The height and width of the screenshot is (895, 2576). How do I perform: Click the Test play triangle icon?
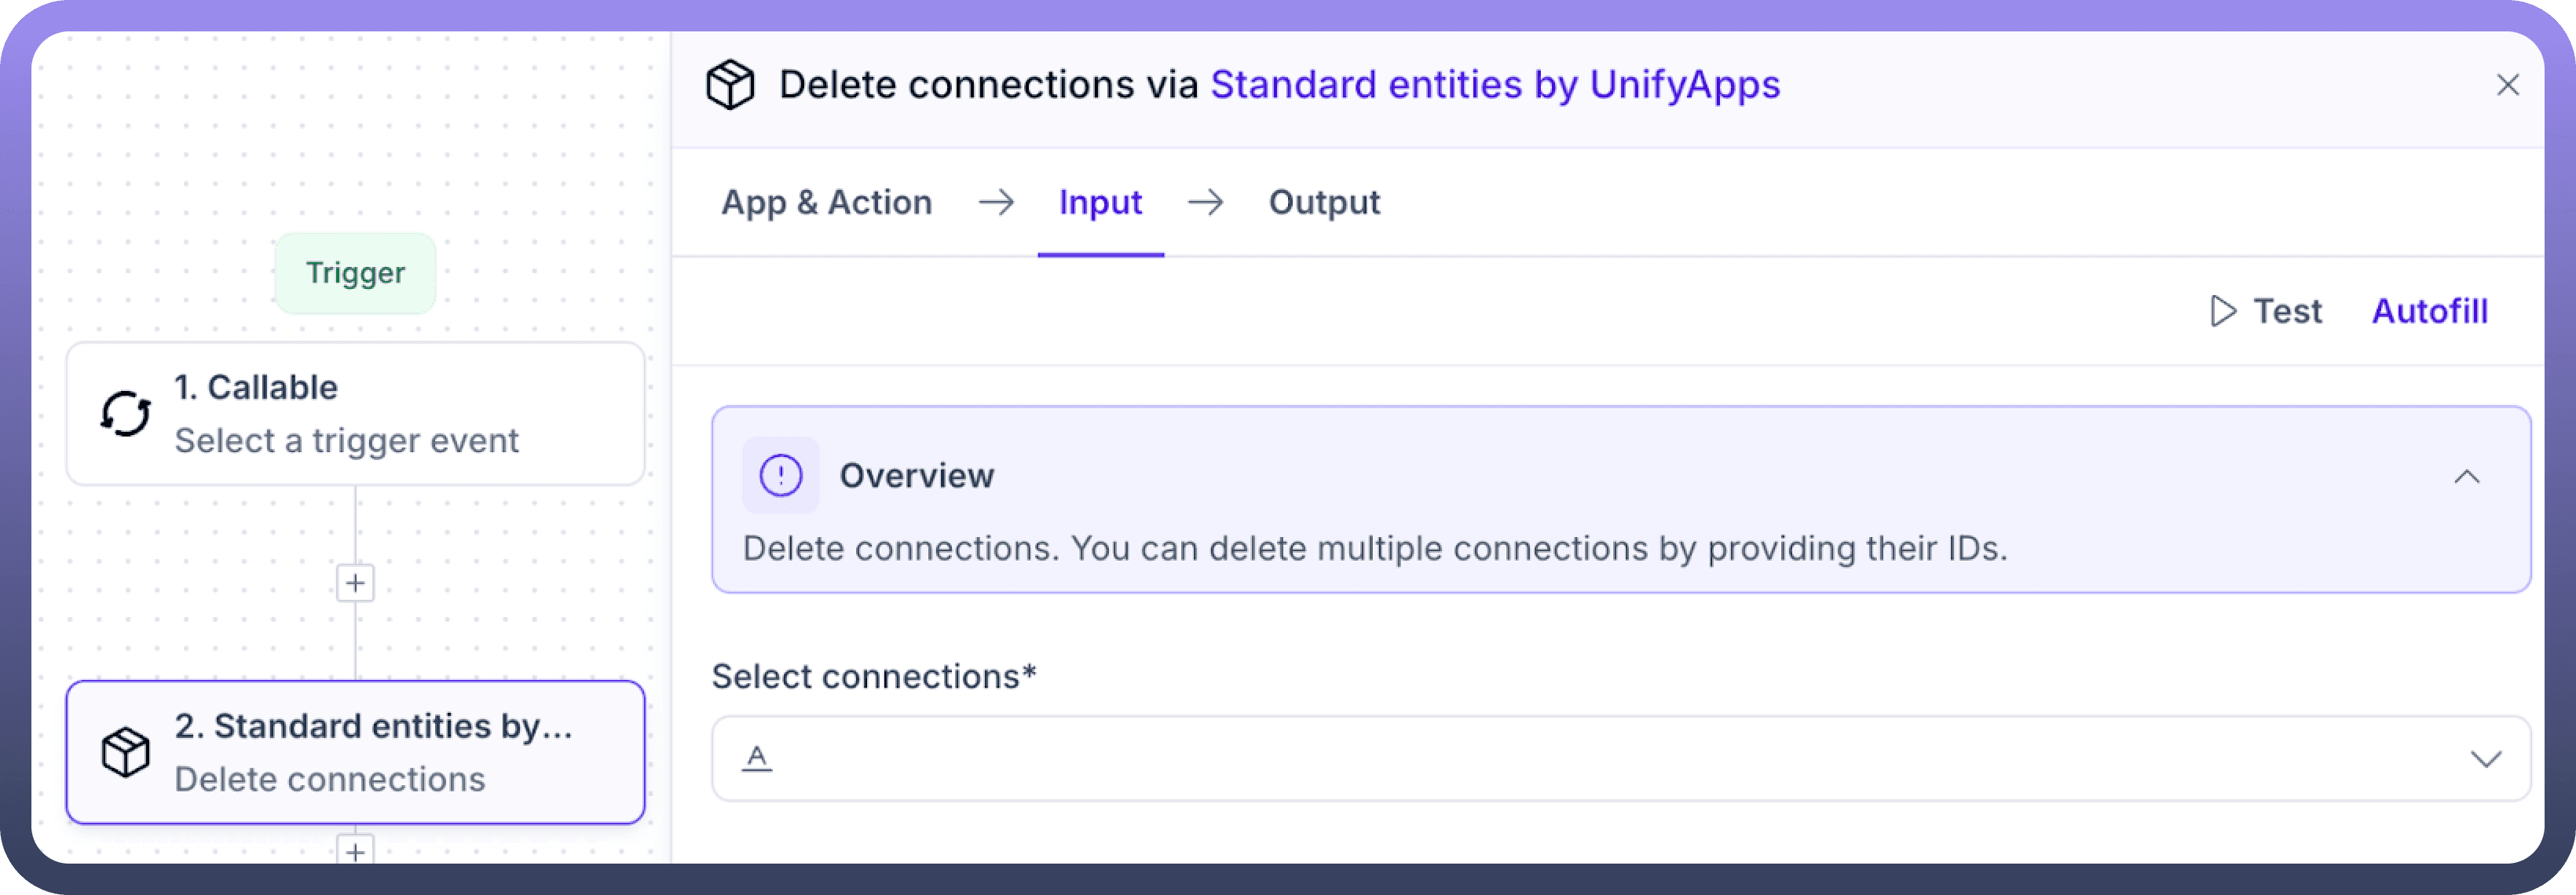tap(2222, 311)
